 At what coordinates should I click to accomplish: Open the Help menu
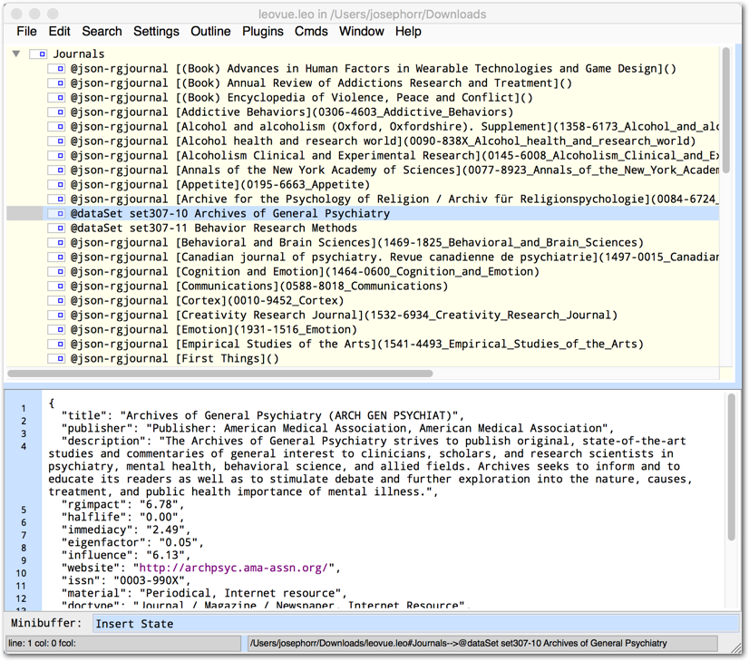click(x=408, y=32)
